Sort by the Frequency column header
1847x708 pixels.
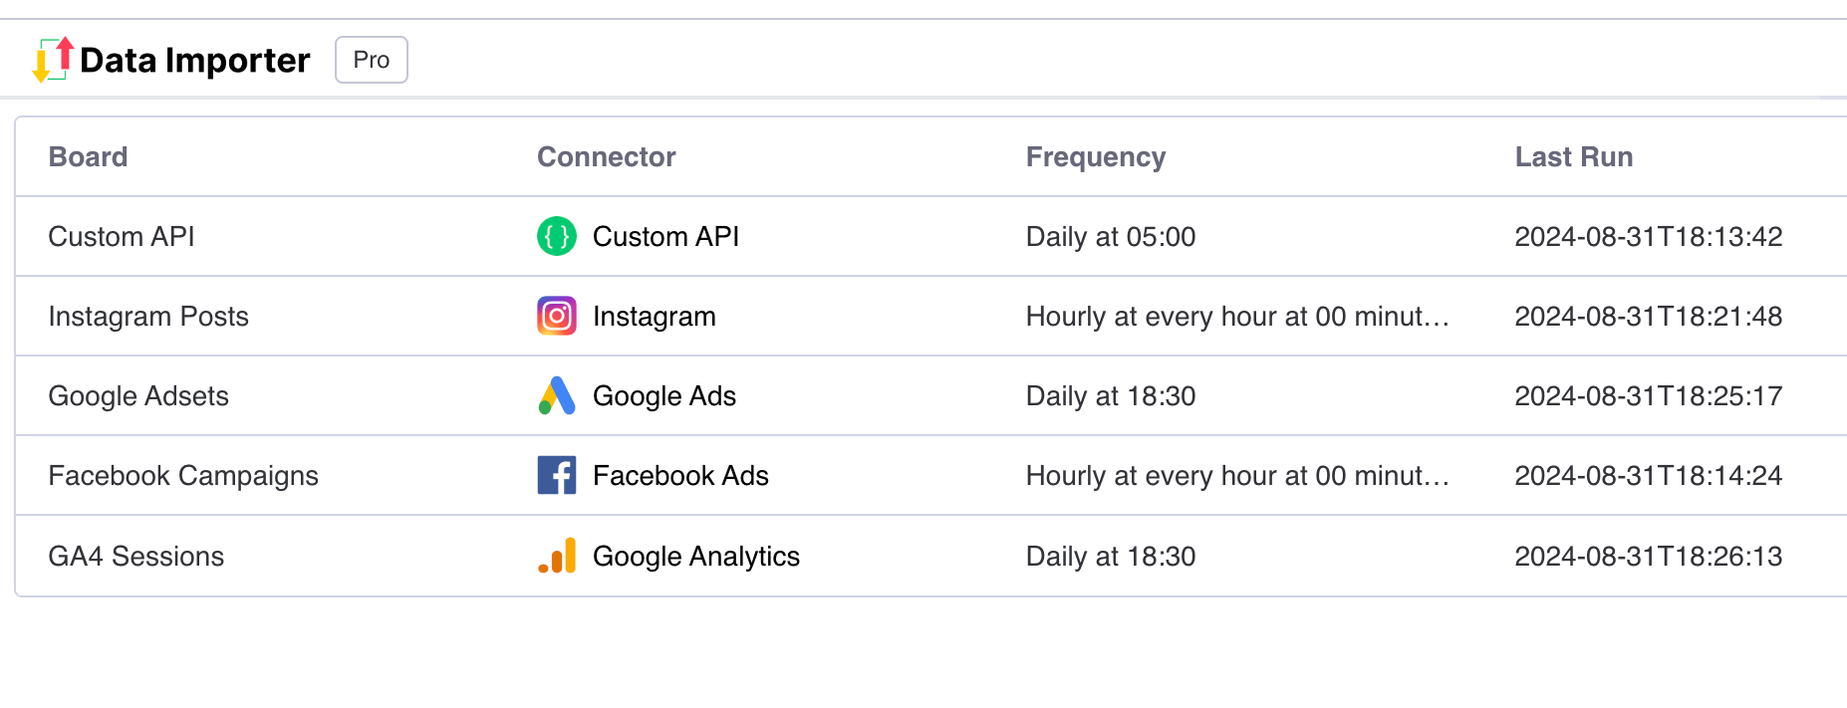(x=1096, y=157)
